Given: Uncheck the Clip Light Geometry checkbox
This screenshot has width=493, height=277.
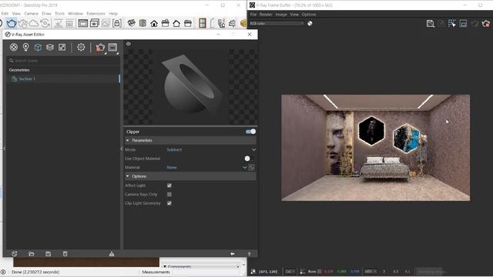Looking at the screenshot, I should (169, 203).
